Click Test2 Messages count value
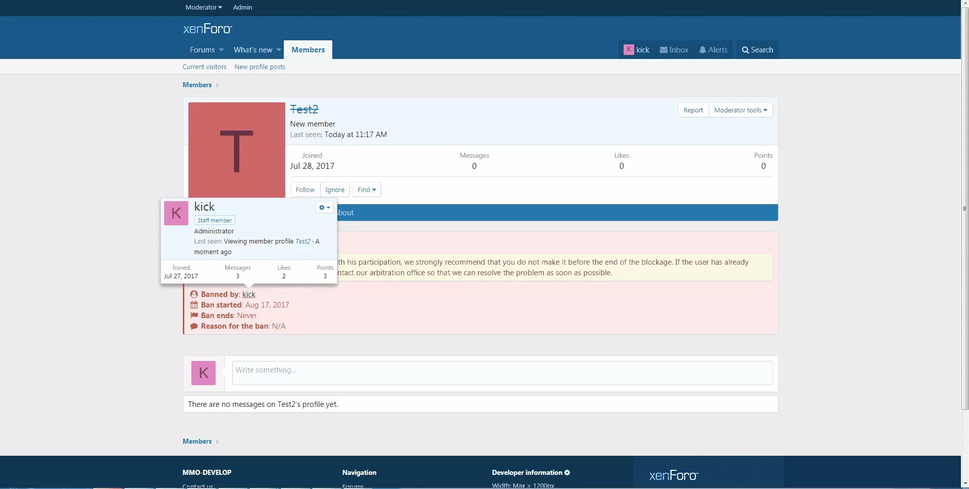This screenshot has width=969, height=489. click(x=474, y=166)
